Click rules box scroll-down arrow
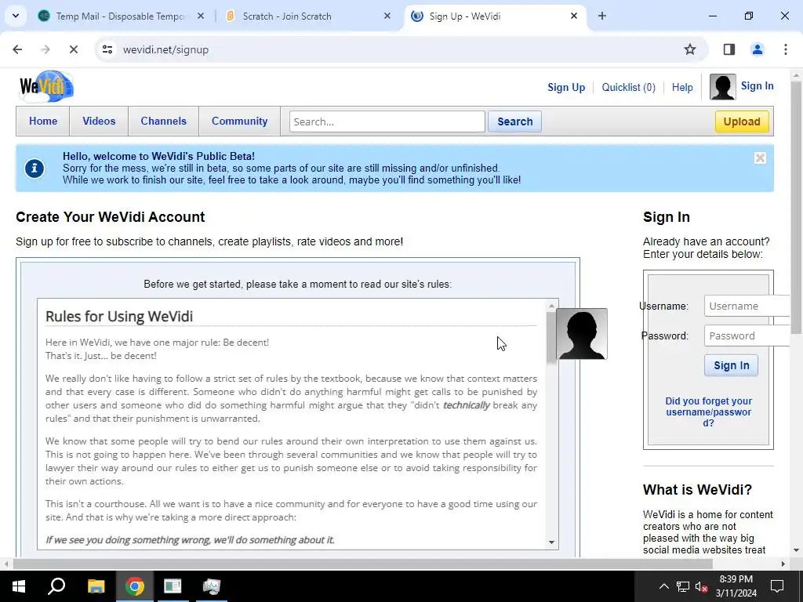 pos(551,542)
